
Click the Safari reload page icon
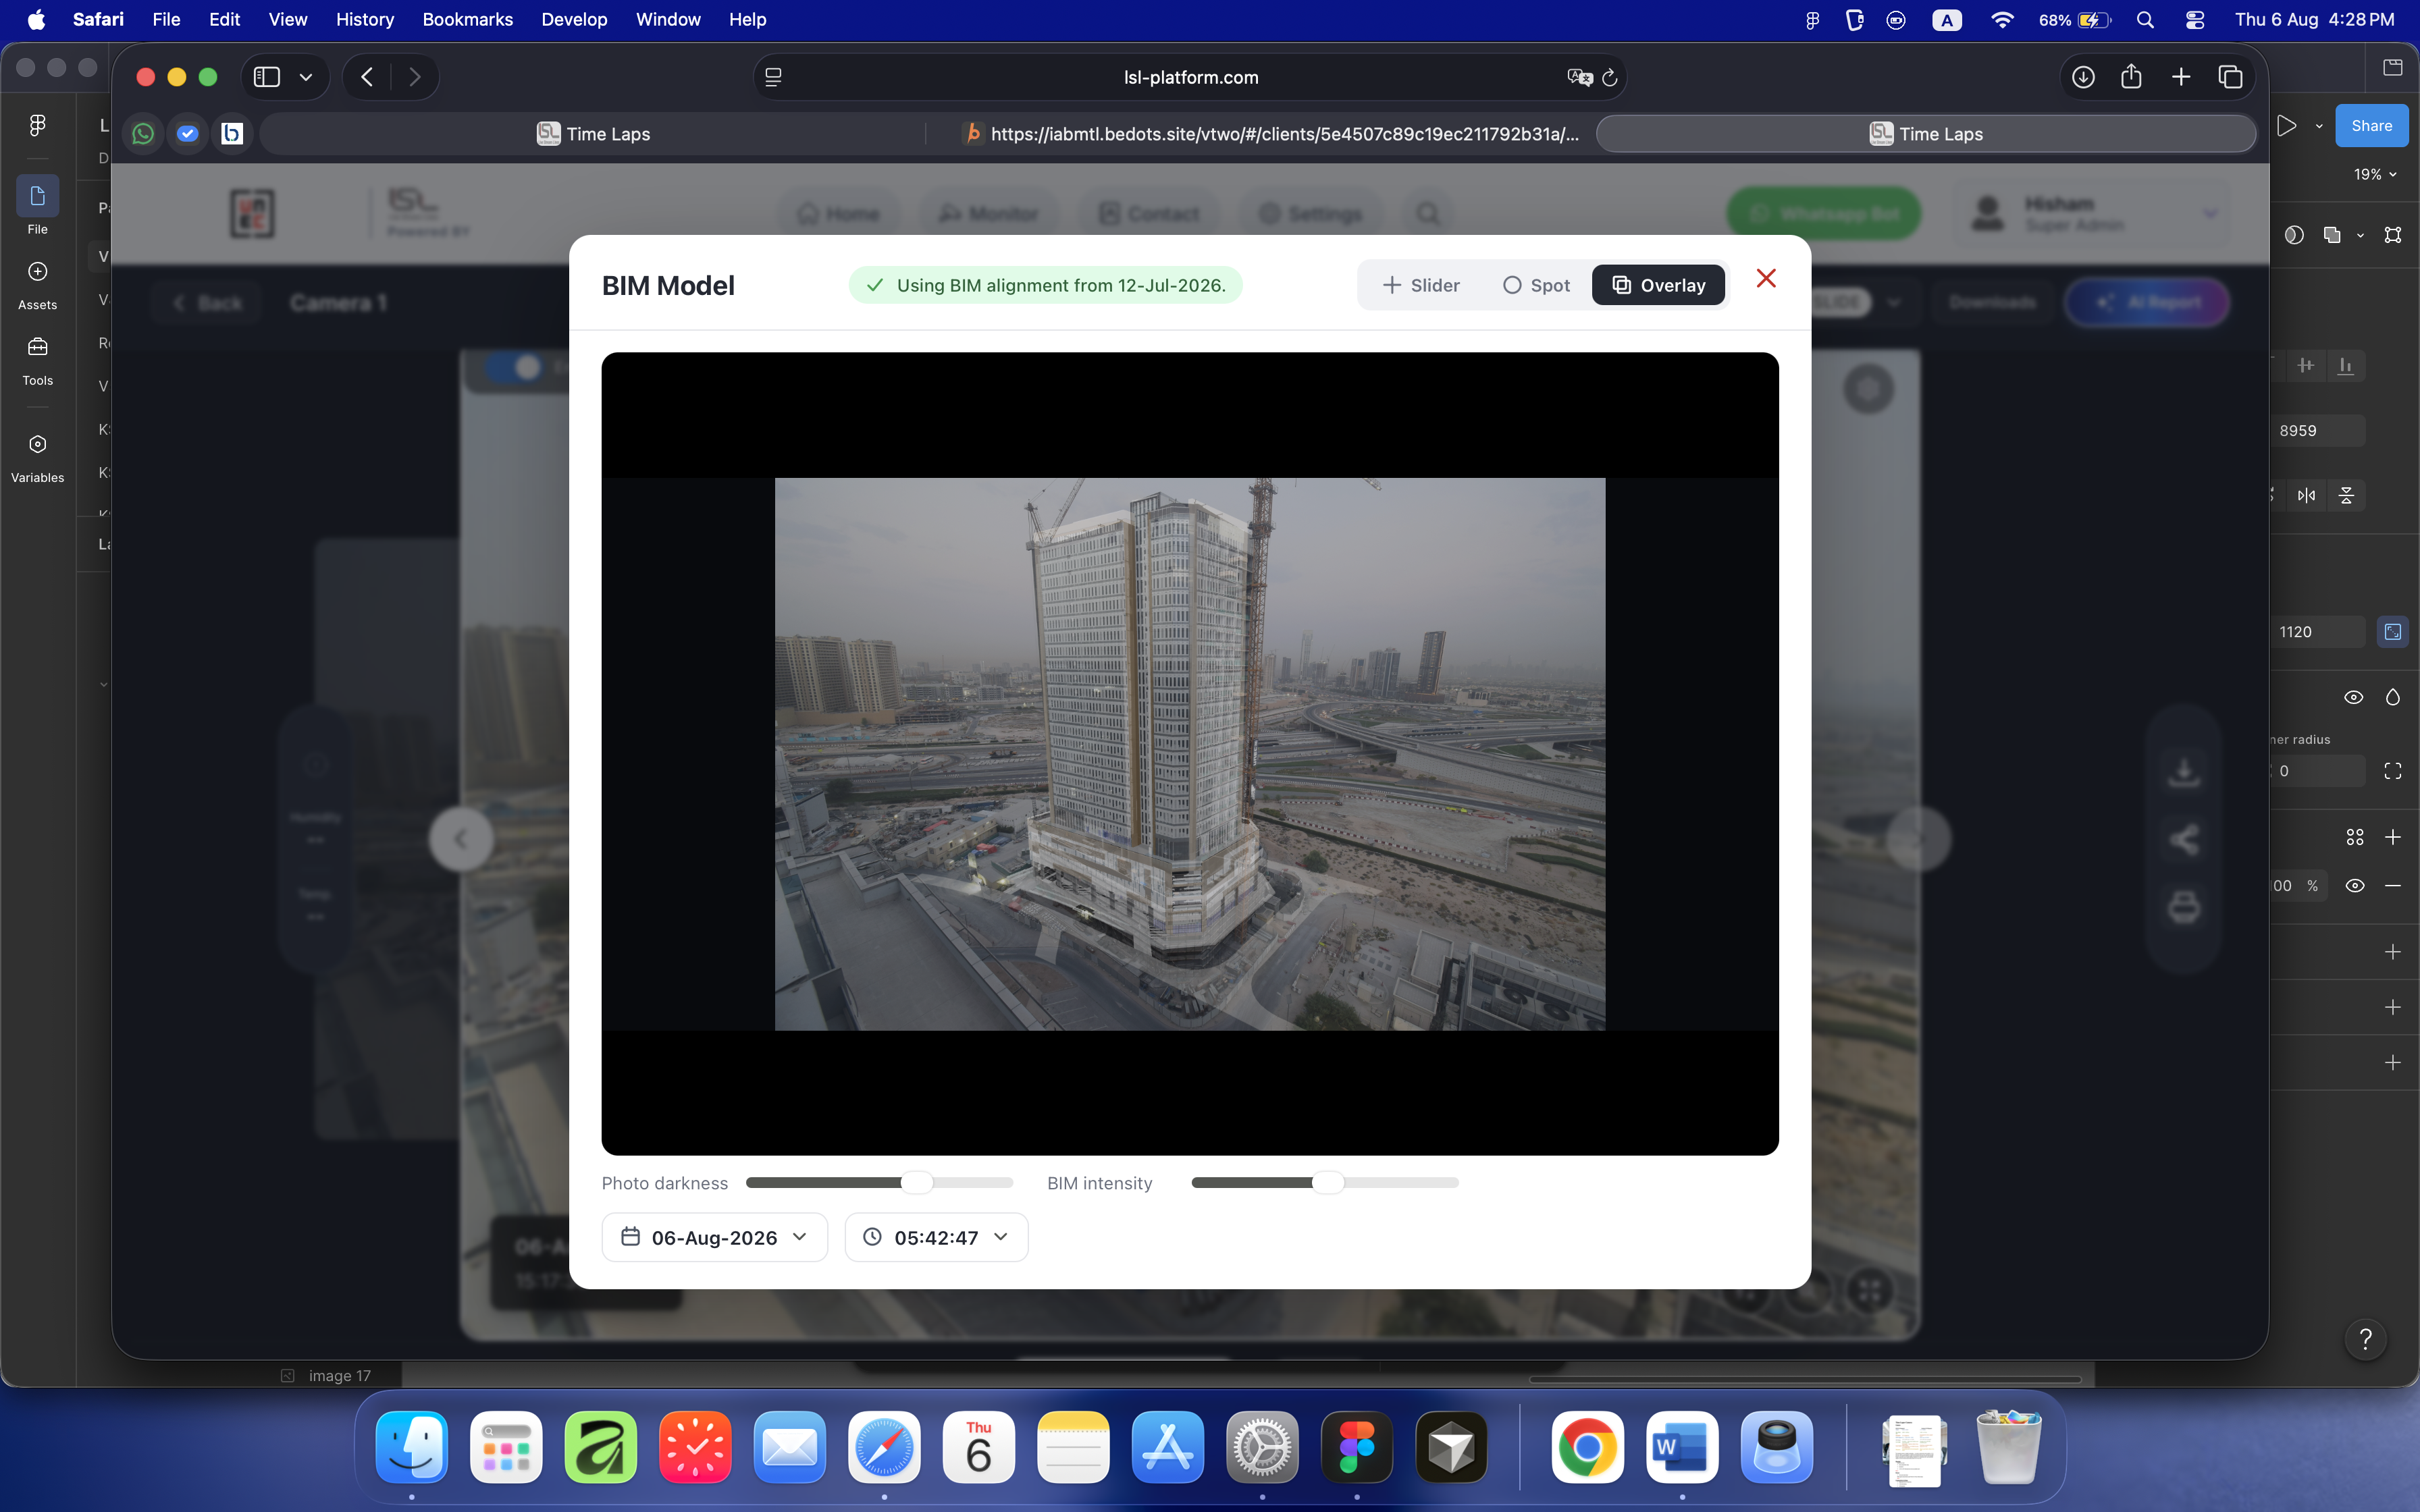click(x=1610, y=77)
